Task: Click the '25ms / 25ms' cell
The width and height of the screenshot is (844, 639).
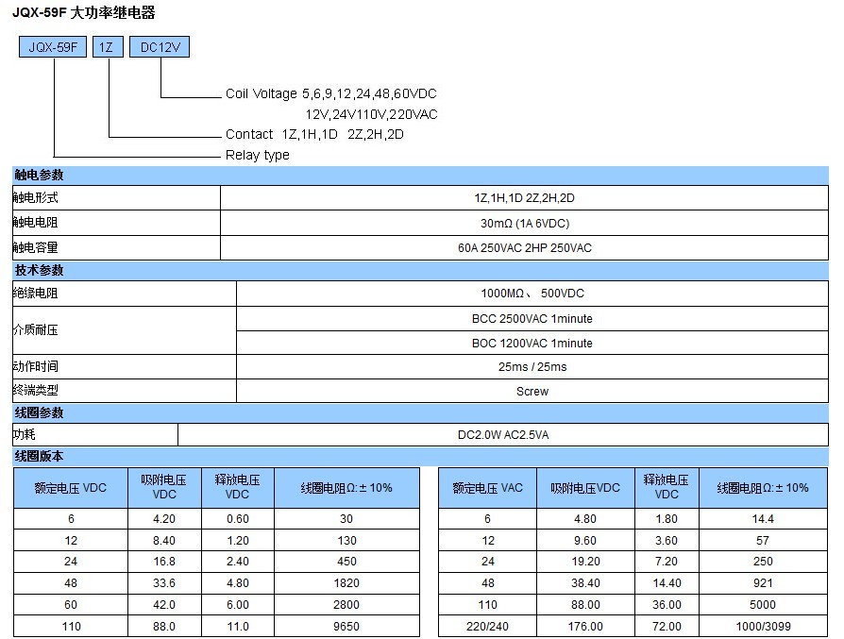Action: [x=532, y=366]
